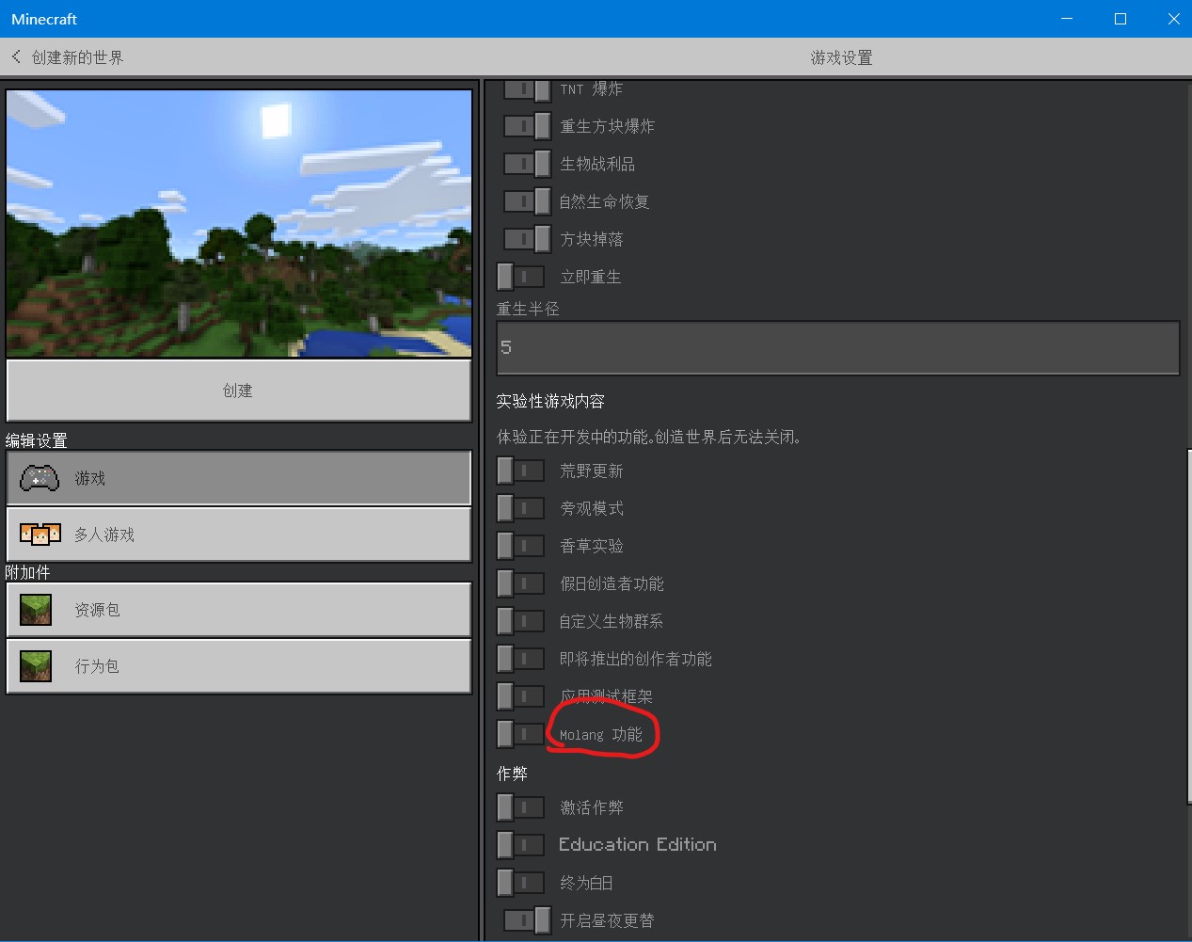
Task: Click the 创建新的世界 back label
Action: pyautogui.click(x=77, y=57)
